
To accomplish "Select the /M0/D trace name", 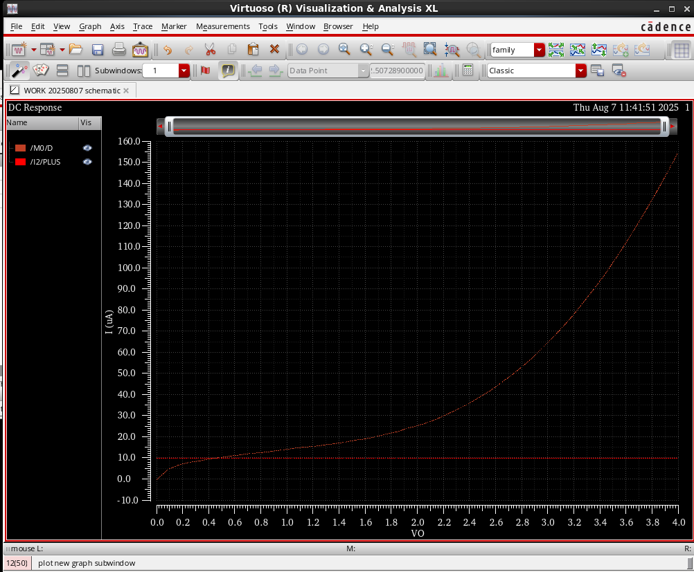I will [41, 148].
